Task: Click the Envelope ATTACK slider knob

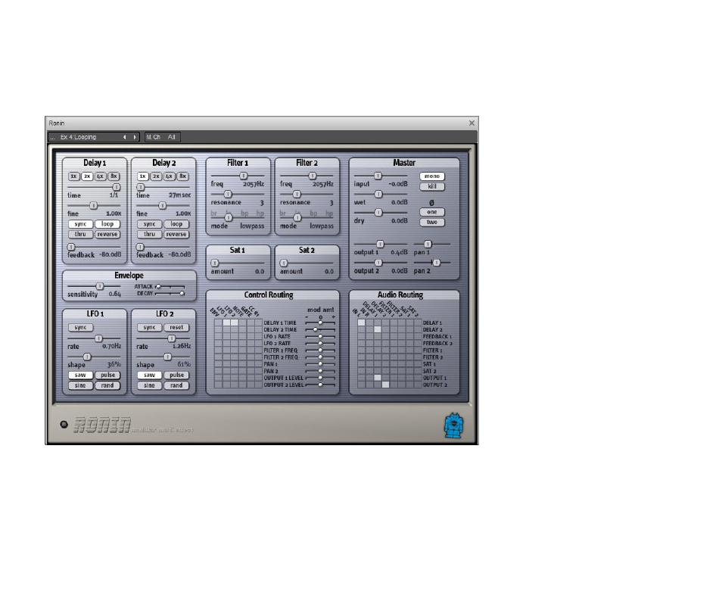Action: [158, 286]
